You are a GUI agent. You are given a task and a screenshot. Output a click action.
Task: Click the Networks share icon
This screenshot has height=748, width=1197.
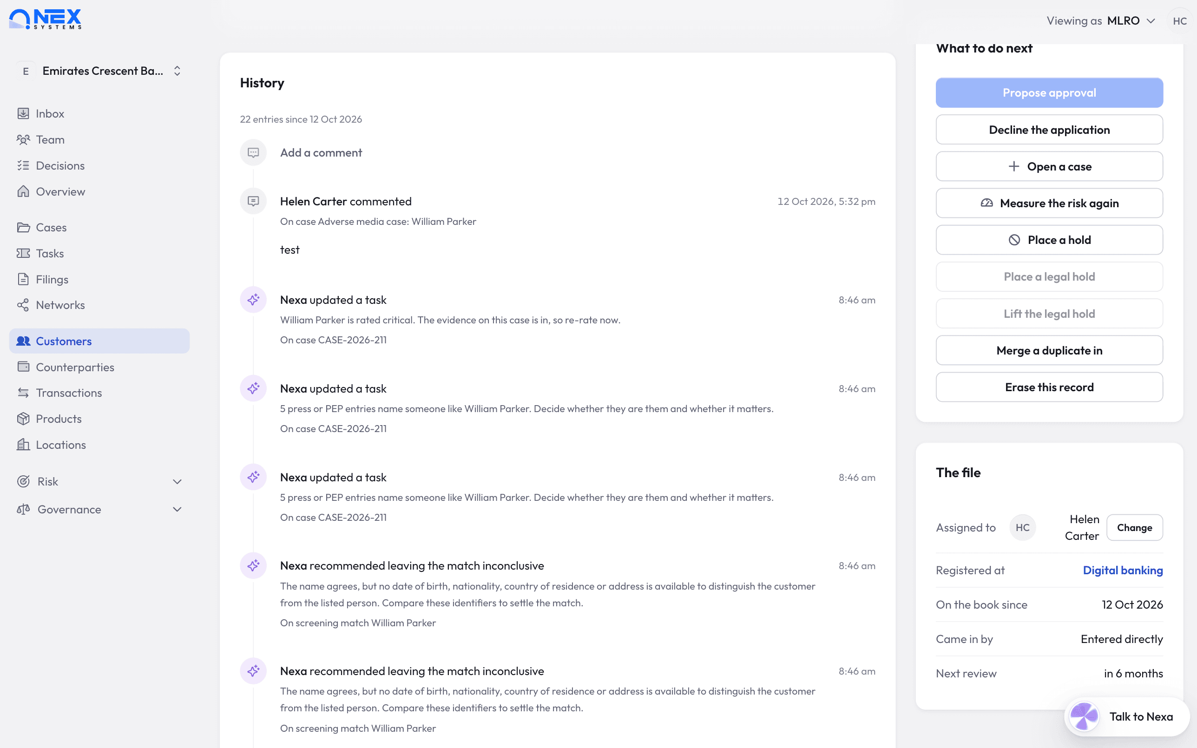tap(23, 305)
